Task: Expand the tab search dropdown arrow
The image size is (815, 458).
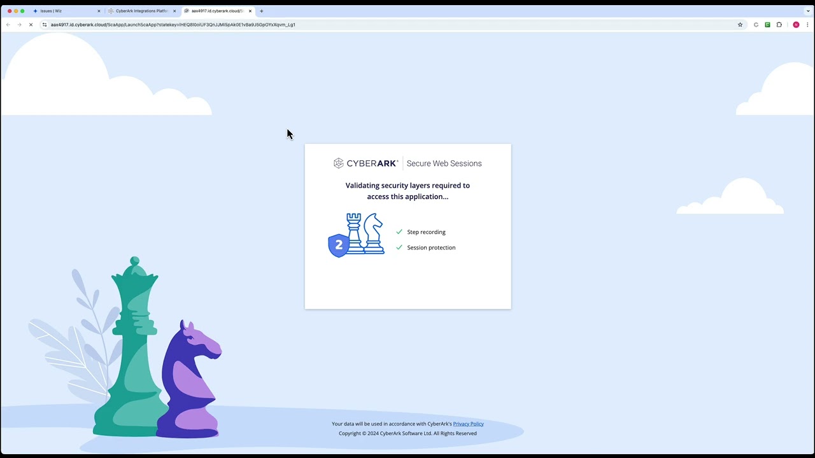Action: pyautogui.click(x=807, y=11)
